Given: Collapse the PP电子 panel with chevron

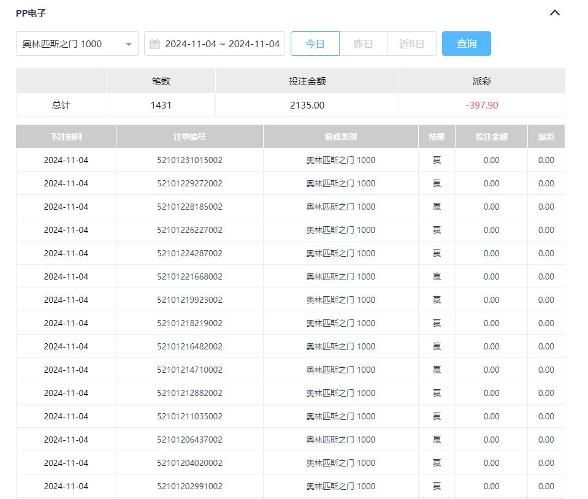Looking at the screenshot, I should (554, 13).
